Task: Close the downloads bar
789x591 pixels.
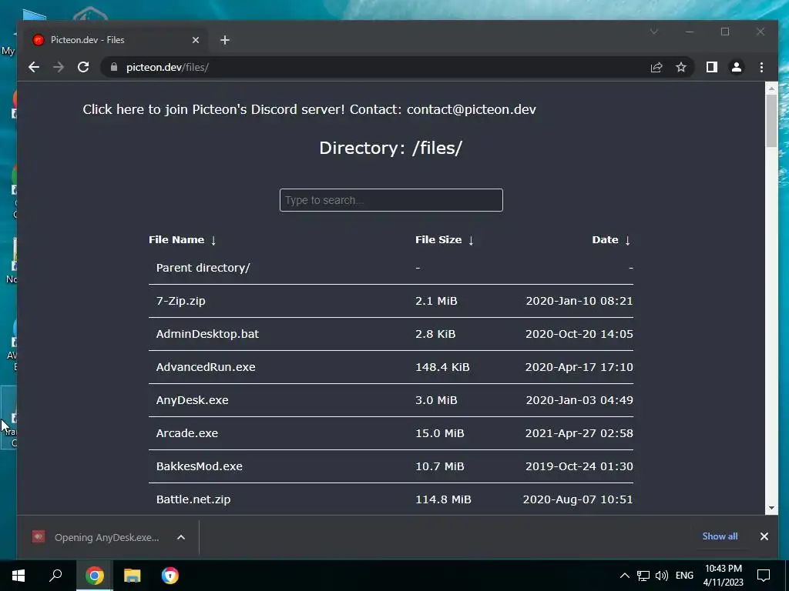Action: click(x=764, y=536)
